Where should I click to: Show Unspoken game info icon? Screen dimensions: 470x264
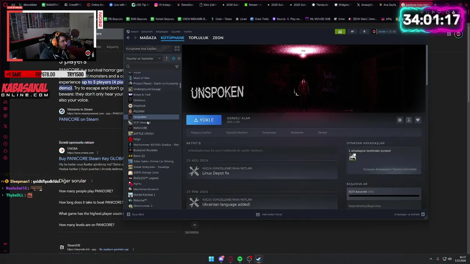[409, 120]
